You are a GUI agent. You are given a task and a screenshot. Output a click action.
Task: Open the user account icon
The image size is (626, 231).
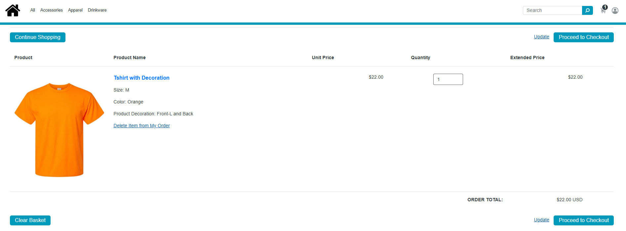tap(615, 11)
